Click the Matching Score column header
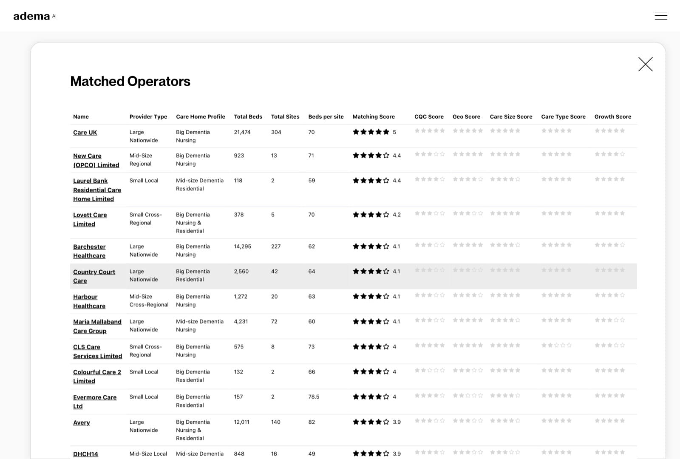680x459 pixels. (x=374, y=116)
